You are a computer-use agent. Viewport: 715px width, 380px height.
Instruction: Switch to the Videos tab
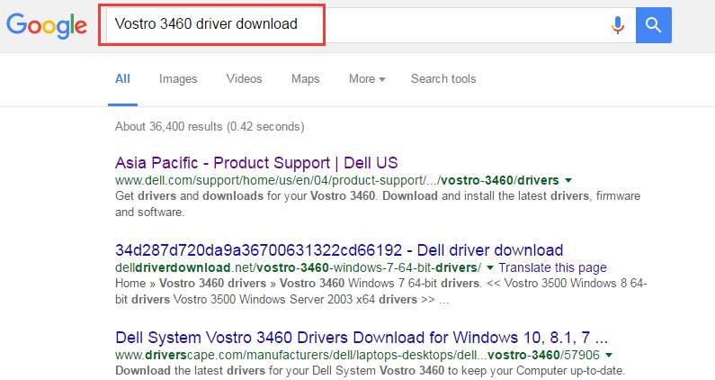click(245, 79)
